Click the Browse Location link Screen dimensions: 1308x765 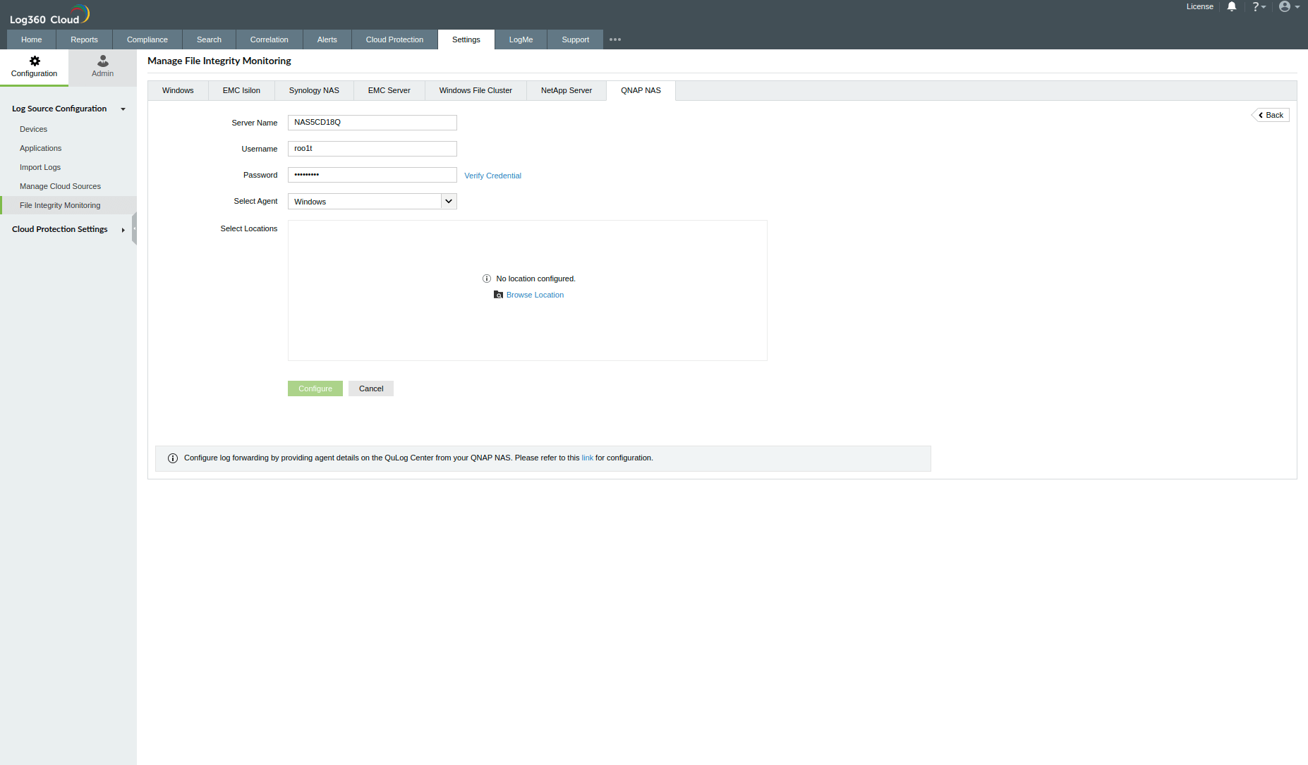tap(535, 295)
